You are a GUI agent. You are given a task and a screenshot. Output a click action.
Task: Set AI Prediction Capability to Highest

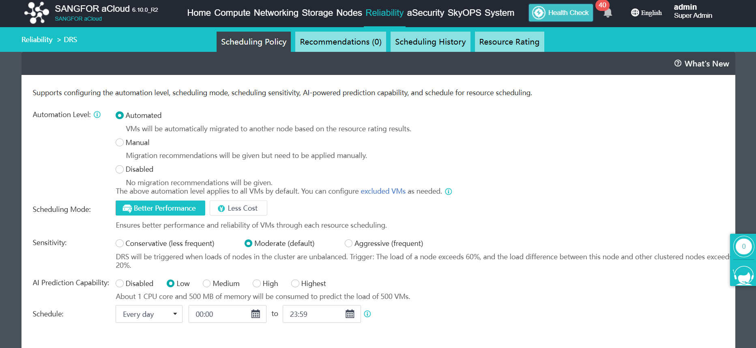[295, 284]
